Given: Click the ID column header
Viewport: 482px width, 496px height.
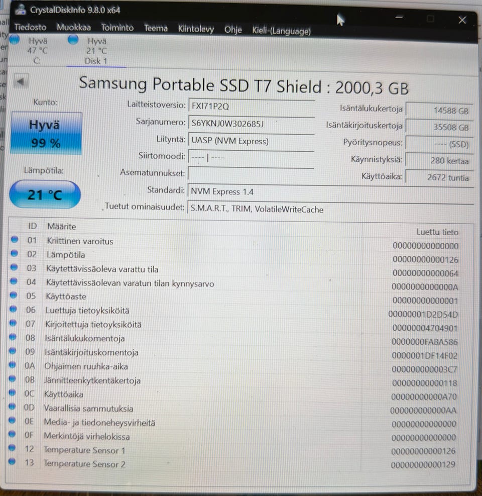Looking at the screenshot, I should pos(33,226).
